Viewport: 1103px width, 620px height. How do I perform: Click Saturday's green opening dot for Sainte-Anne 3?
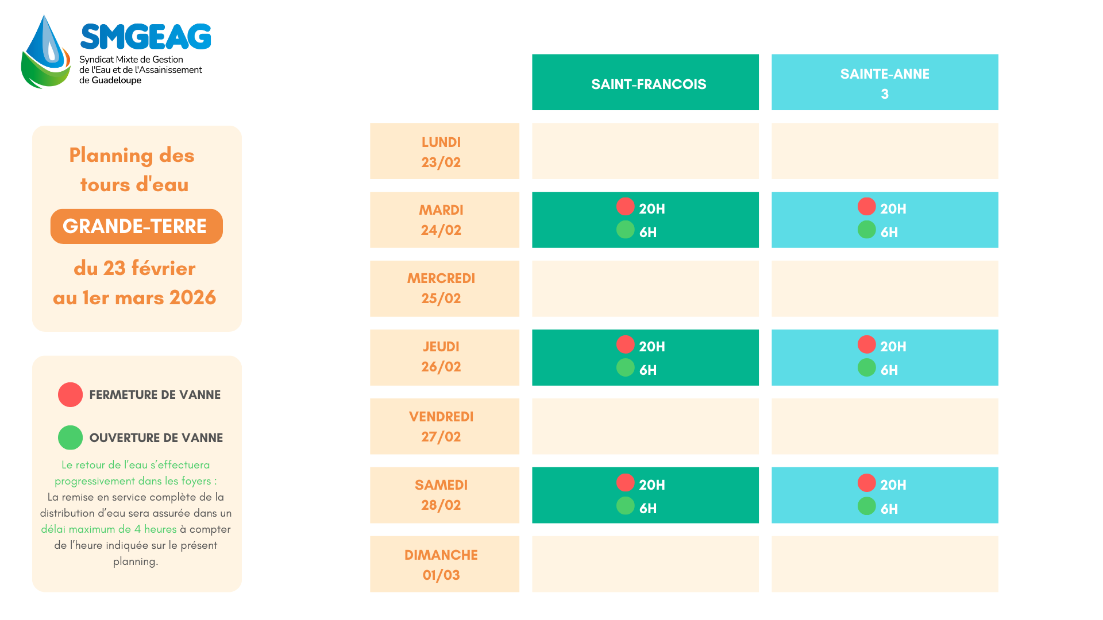click(x=866, y=506)
